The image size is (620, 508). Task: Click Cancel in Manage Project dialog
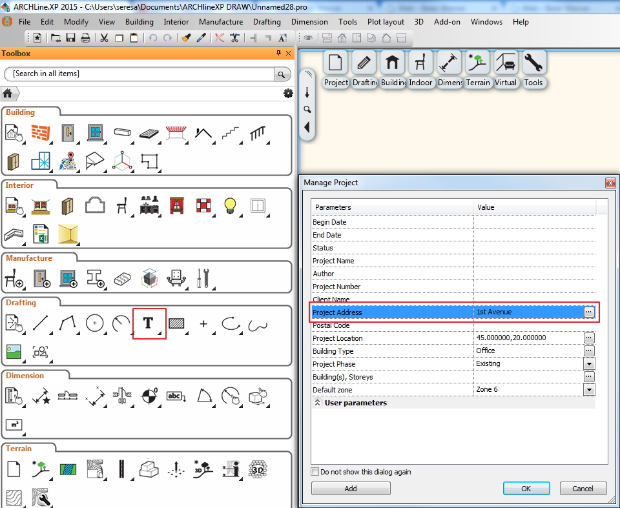click(583, 488)
